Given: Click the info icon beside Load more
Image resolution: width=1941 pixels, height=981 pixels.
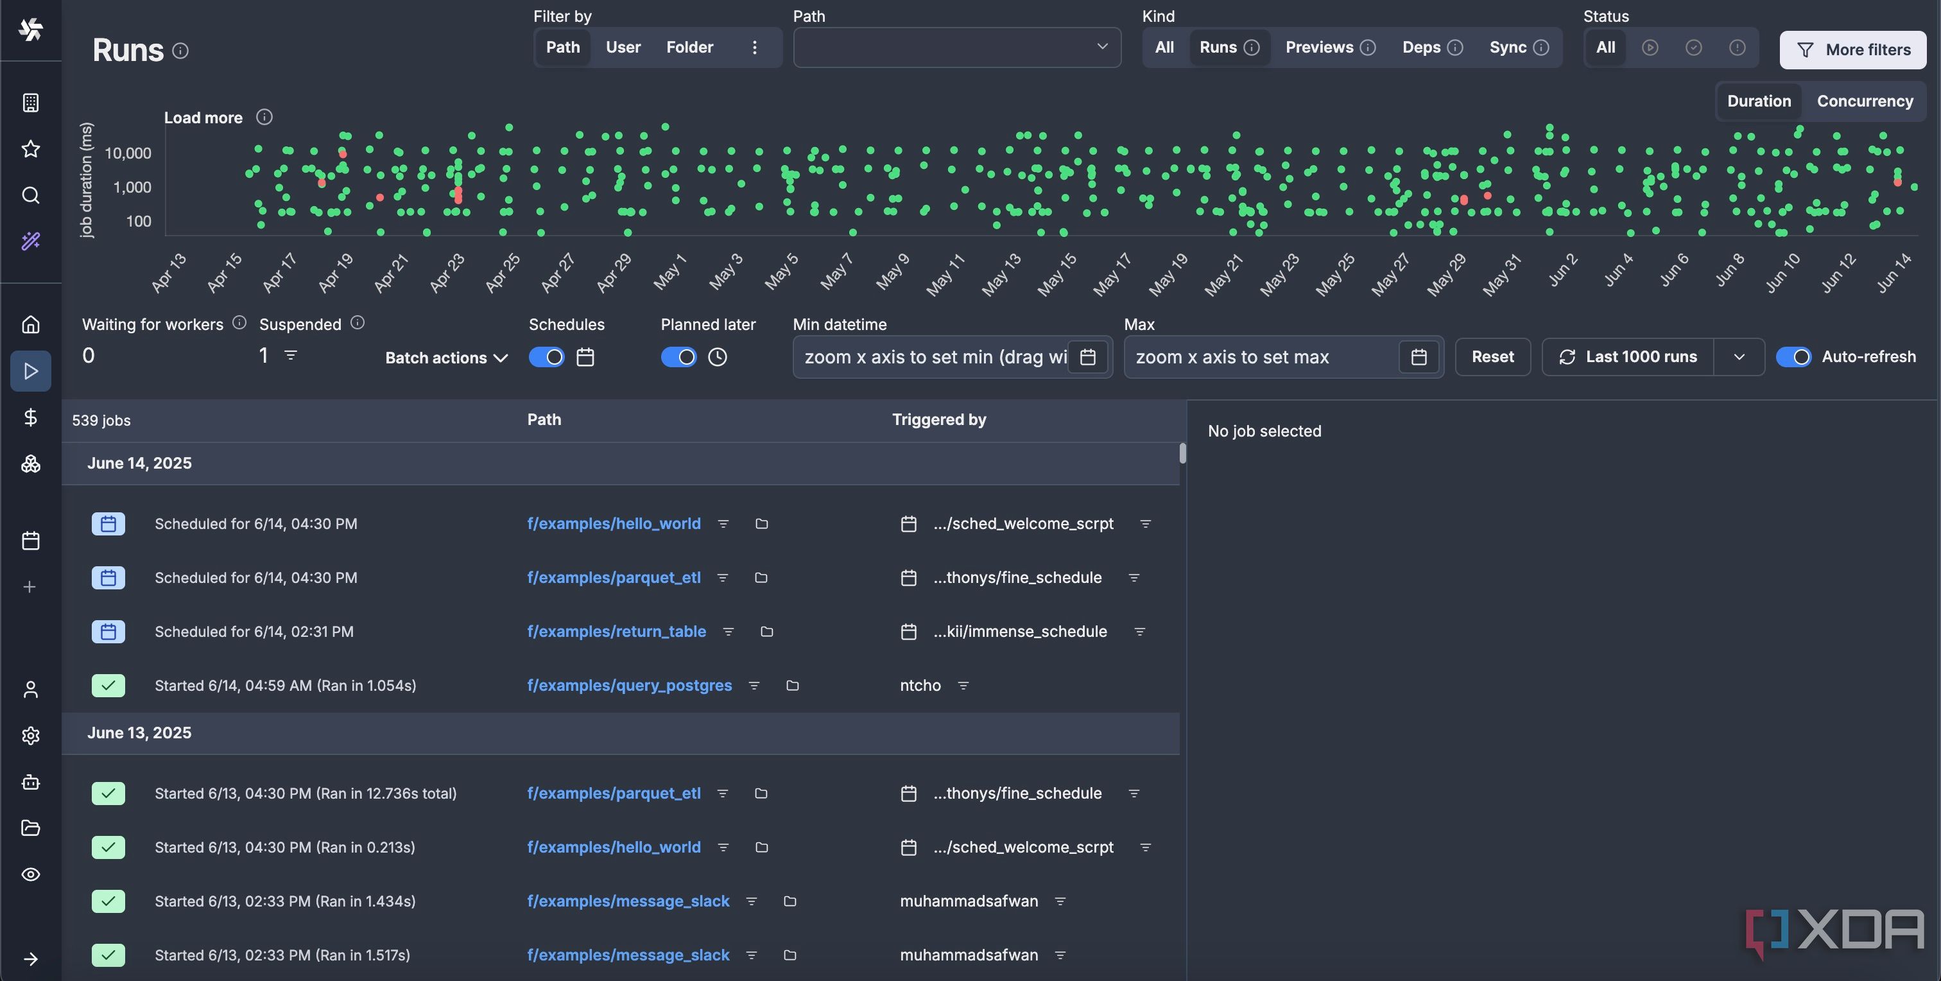Looking at the screenshot, I should click(264, 117).
